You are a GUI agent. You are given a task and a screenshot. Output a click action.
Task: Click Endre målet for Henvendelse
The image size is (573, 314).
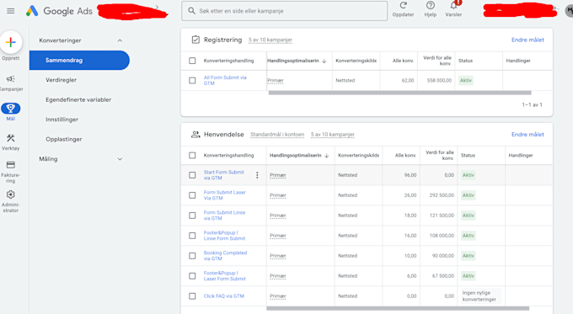(x=527, y=135)
